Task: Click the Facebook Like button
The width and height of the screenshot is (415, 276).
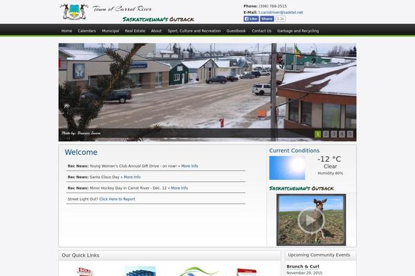Action: tap(251, 19)
